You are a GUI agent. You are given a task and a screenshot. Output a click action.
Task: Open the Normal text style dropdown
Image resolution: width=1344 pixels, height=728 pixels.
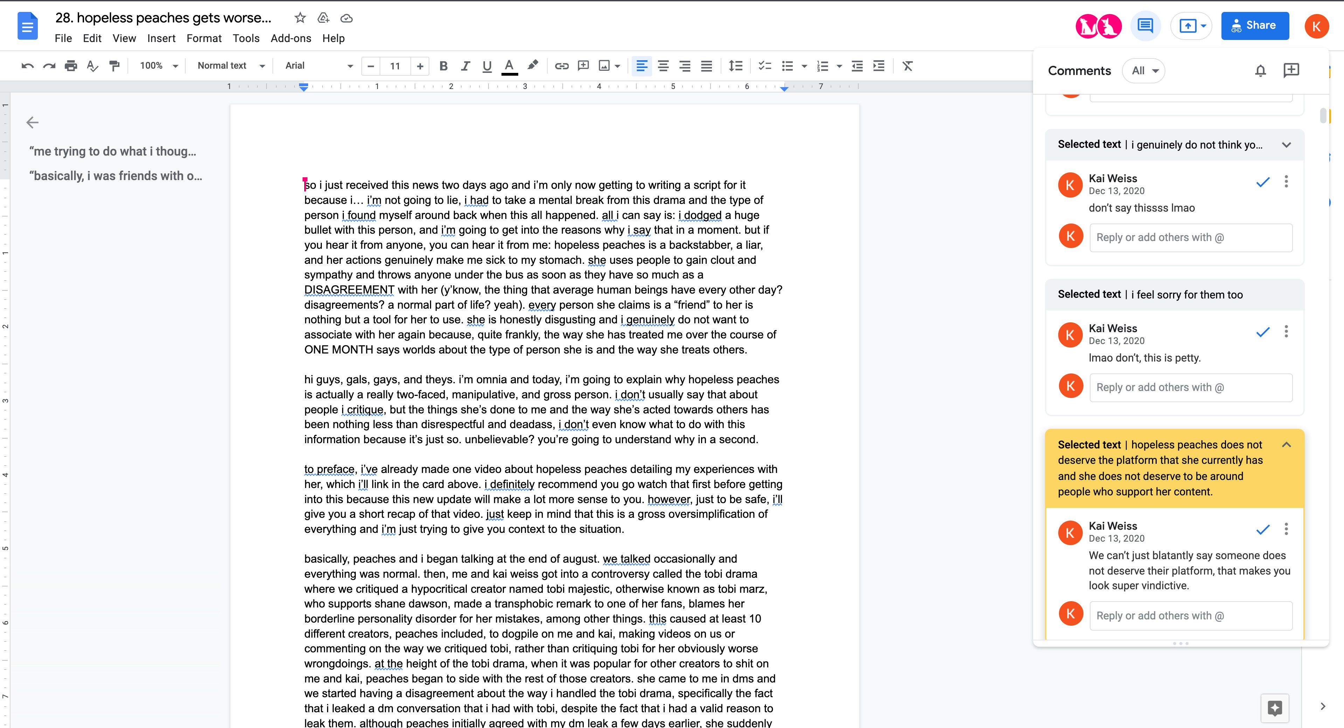231,66
